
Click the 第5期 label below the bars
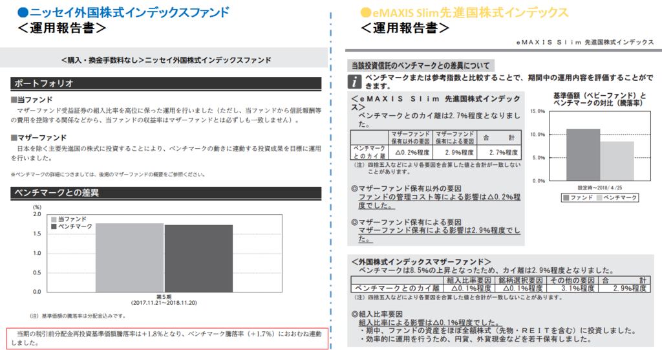point(164,297)
